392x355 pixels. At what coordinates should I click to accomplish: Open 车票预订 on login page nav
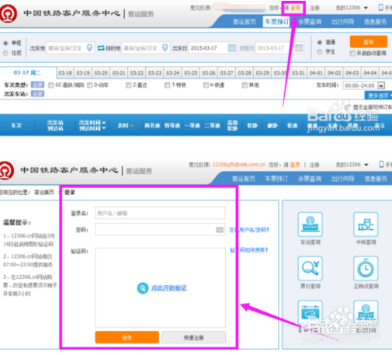tap(276, 179)
